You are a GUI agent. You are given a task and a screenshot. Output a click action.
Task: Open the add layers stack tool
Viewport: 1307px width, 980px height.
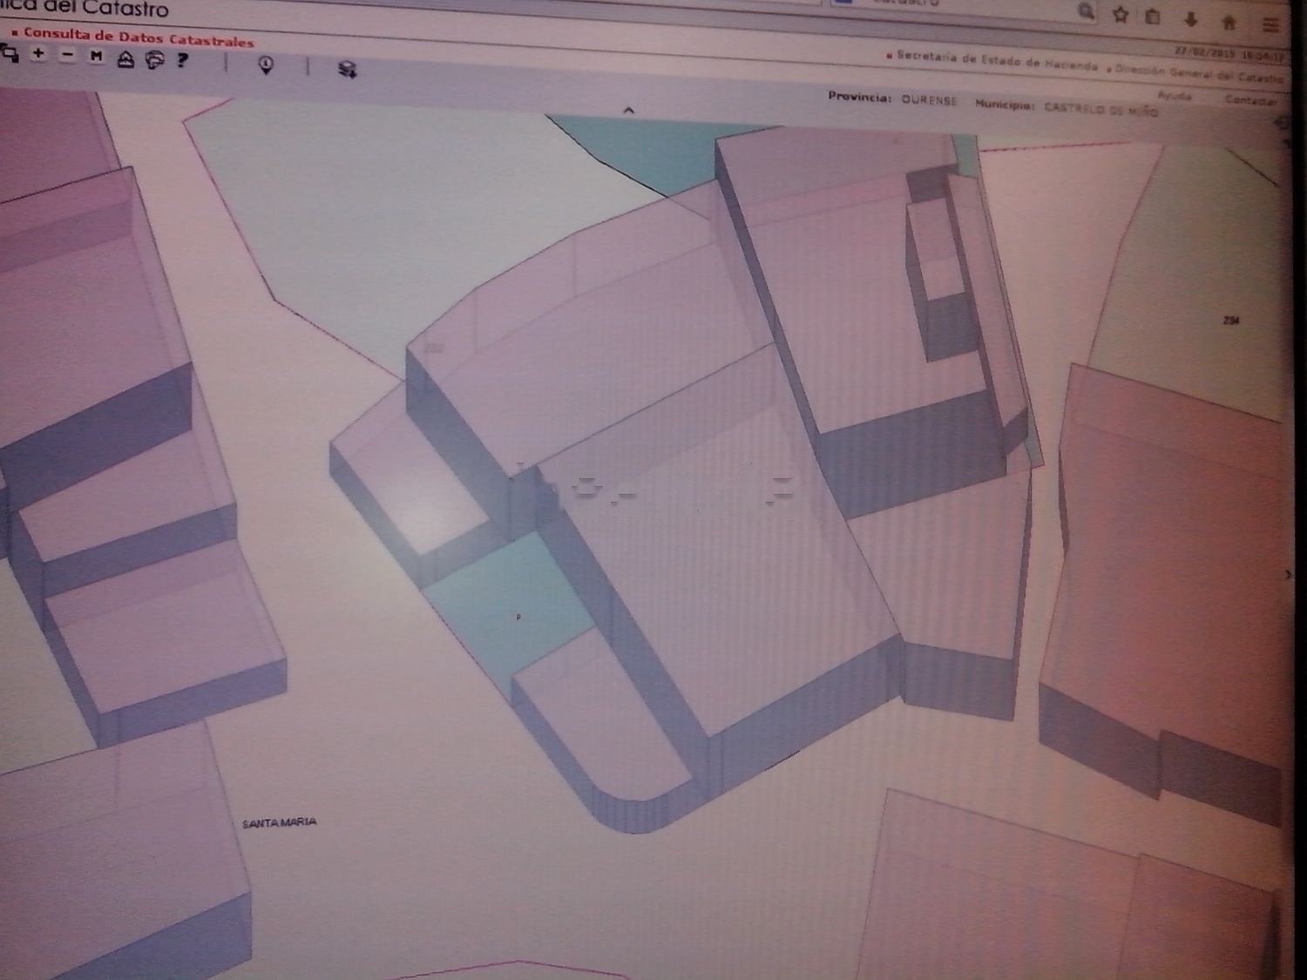347,70
